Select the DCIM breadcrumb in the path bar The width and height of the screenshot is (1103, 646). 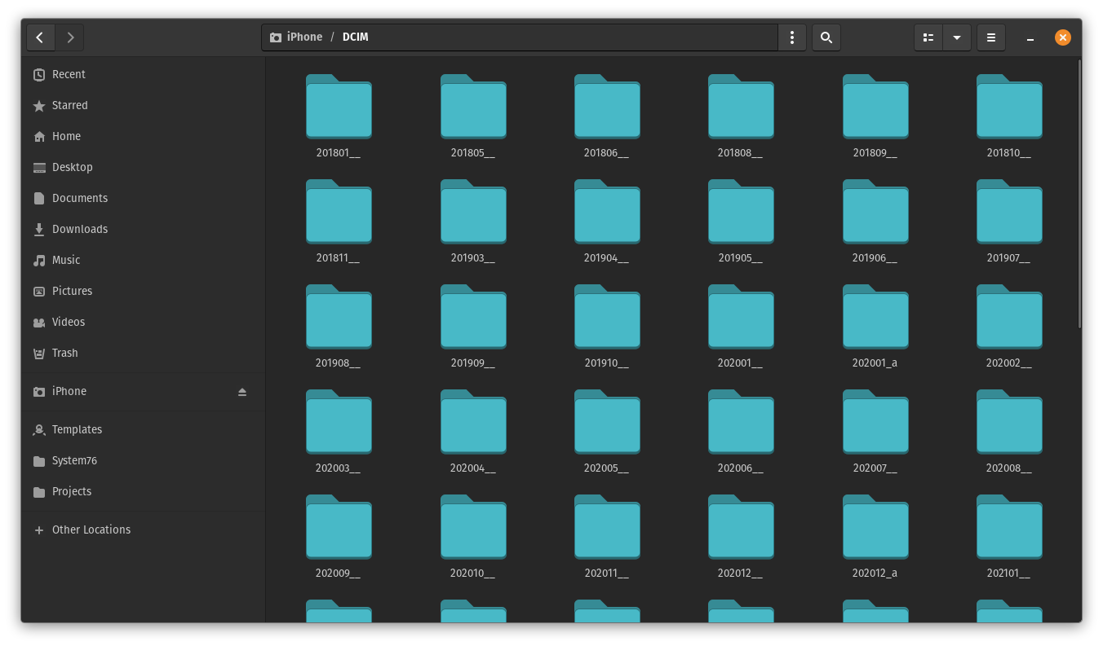tap(355, 37)
